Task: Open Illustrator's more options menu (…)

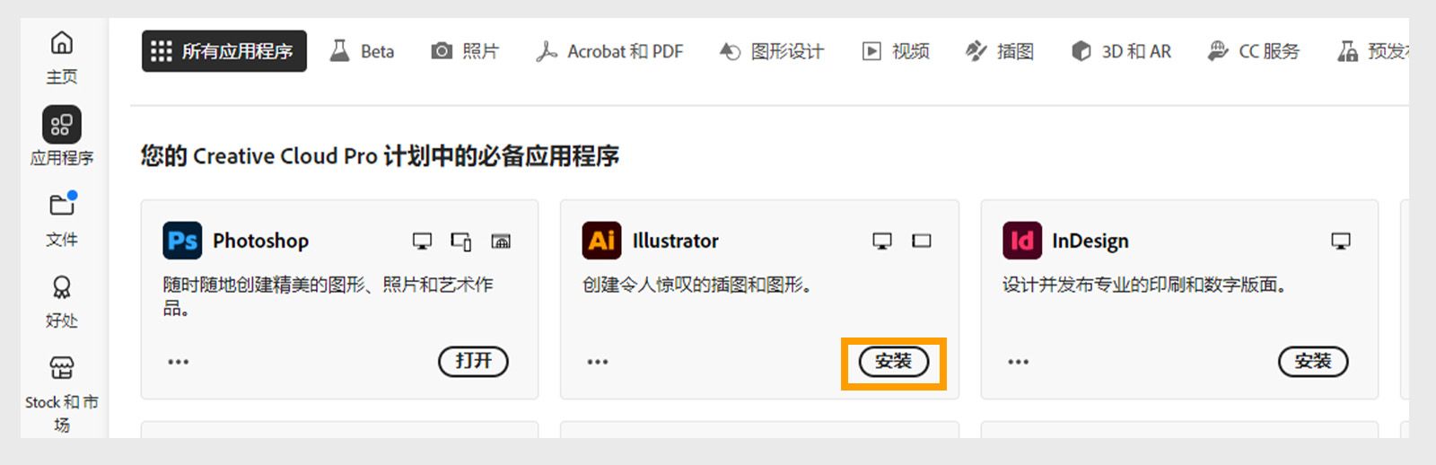Action: click(x=598, y=362)
